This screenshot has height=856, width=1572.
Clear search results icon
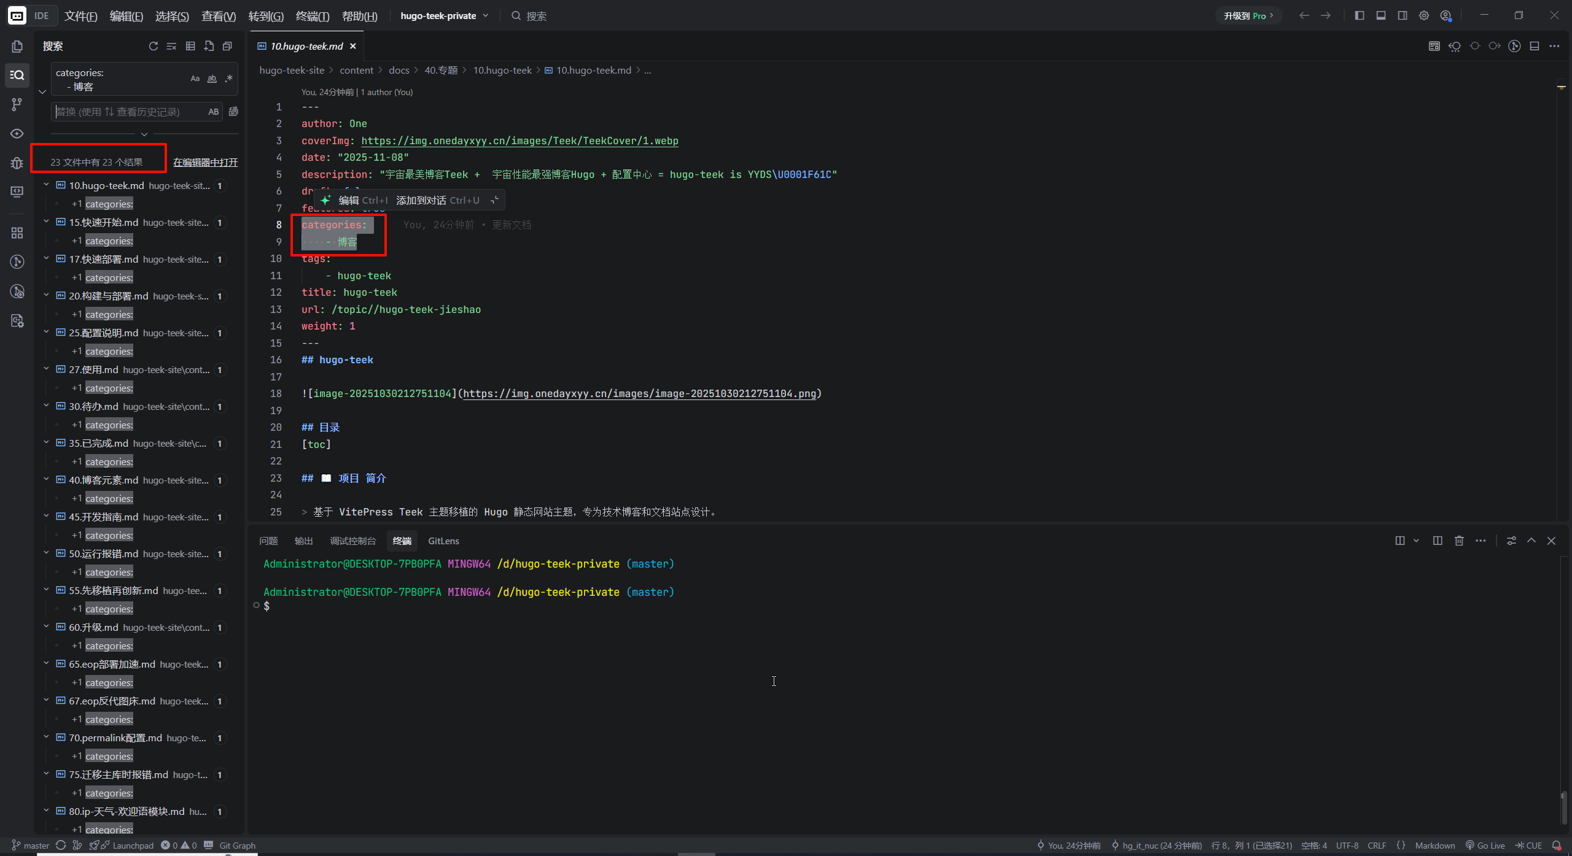tap(172, 46)
